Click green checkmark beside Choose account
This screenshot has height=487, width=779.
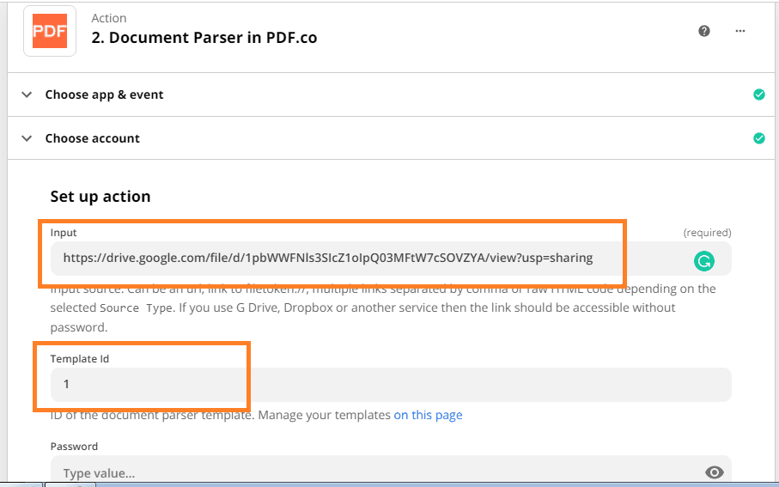pyautogui.click(x=758, y=138)
